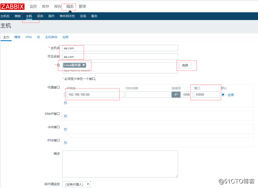
Task: Click 加 to add SNMP interface
Action: [x=66, y=116]
